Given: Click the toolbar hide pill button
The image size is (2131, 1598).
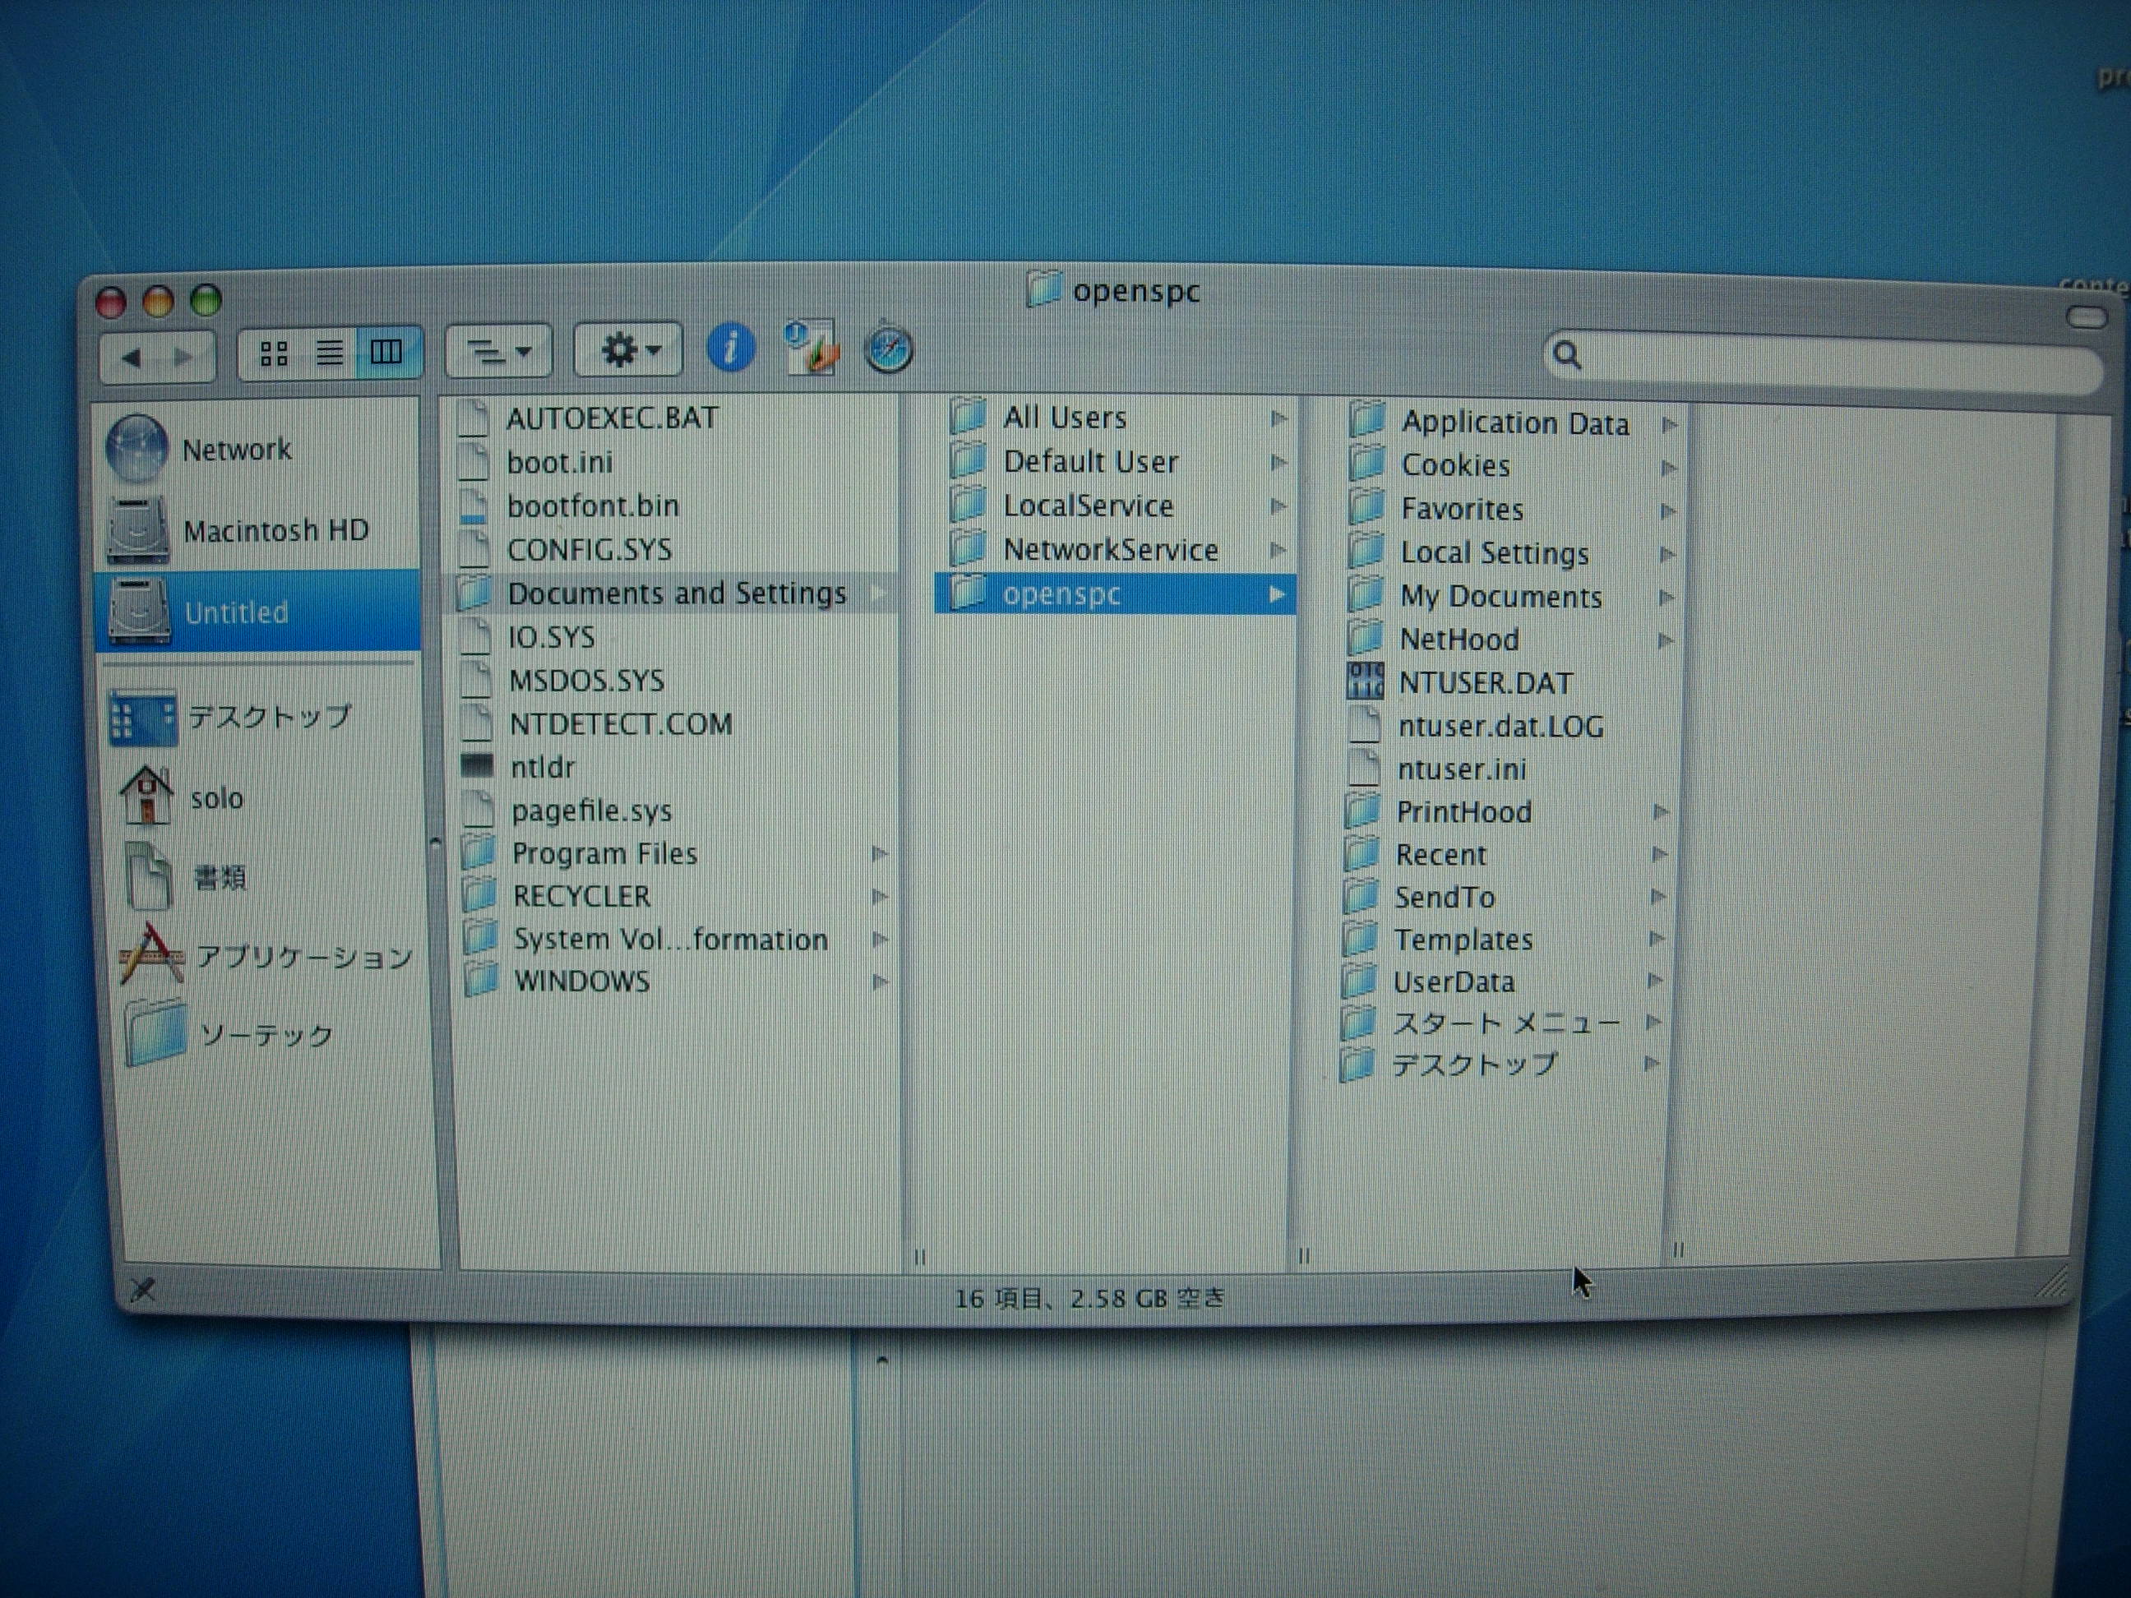Looking at the screenshot, I should (x=2087, y=317).
